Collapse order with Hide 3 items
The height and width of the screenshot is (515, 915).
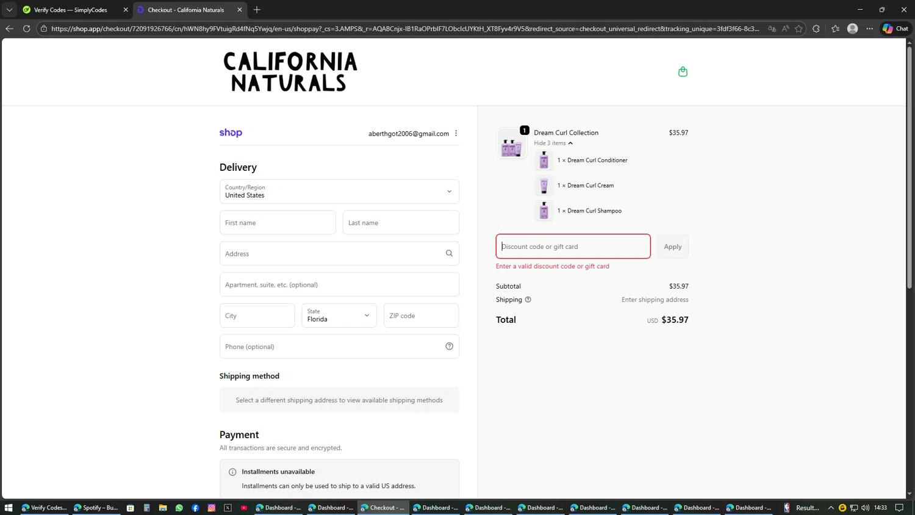553,143
